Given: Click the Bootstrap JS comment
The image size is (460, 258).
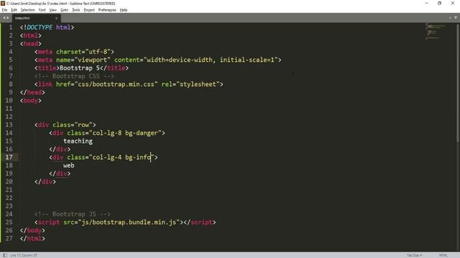Looking at the screenshot, I should click(x=73, y=214).
